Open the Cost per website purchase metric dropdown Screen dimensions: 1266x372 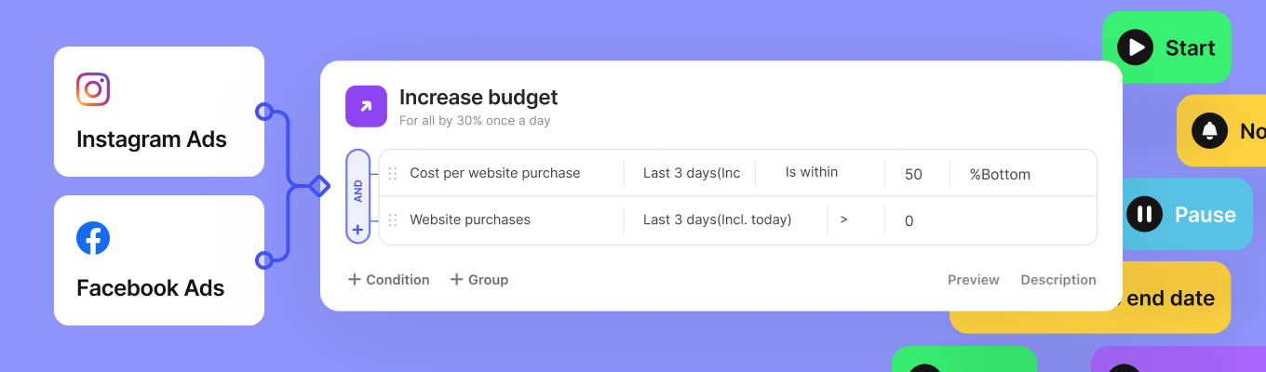click(495, 173)
